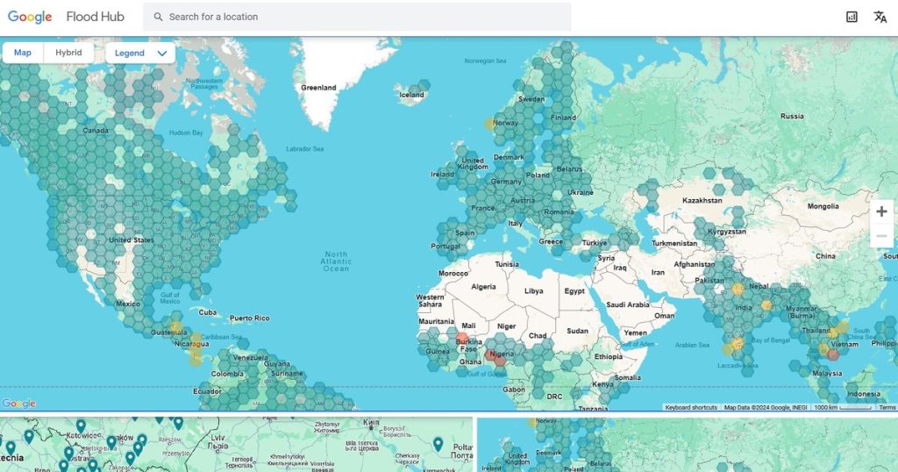Image resolution: width=898 pixels, height=472 pixels.
Task: Open the Keyboard shortcuts link
Action: coord(691,407)
